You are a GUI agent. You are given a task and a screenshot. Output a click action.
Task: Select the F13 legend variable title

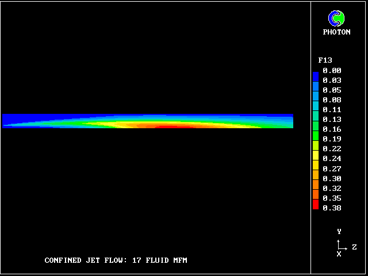pos(325,60)
